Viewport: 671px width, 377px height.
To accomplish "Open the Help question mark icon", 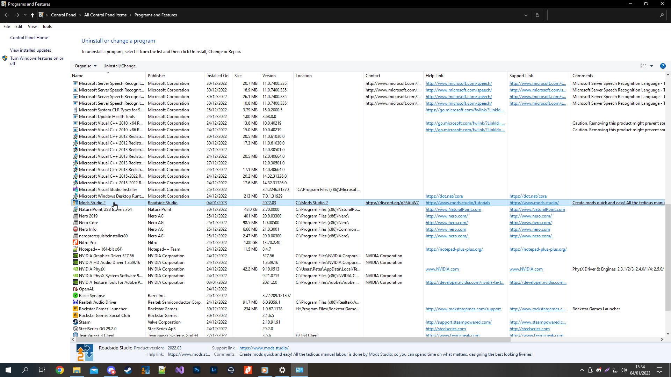I will point(663,66).
